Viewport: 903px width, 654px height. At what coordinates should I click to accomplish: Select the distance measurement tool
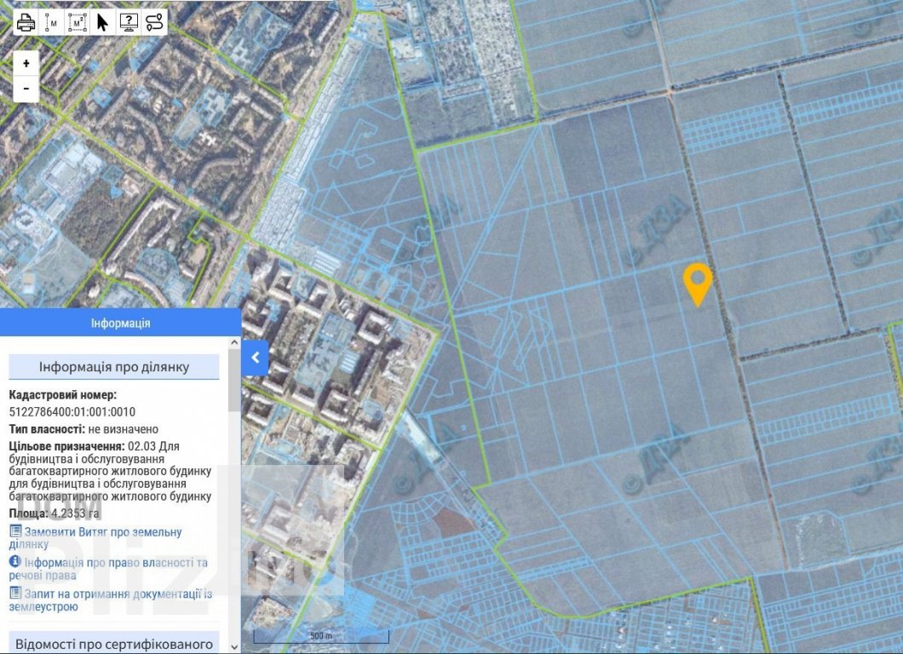point(51,22)
